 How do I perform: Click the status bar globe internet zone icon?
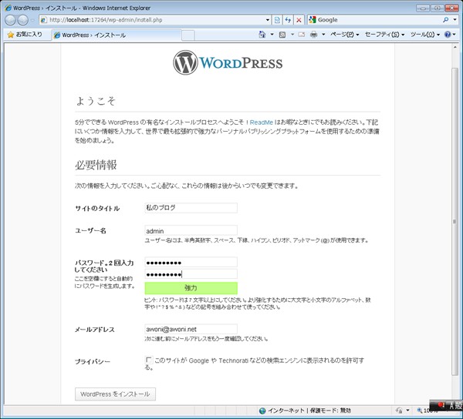(262, 411)
